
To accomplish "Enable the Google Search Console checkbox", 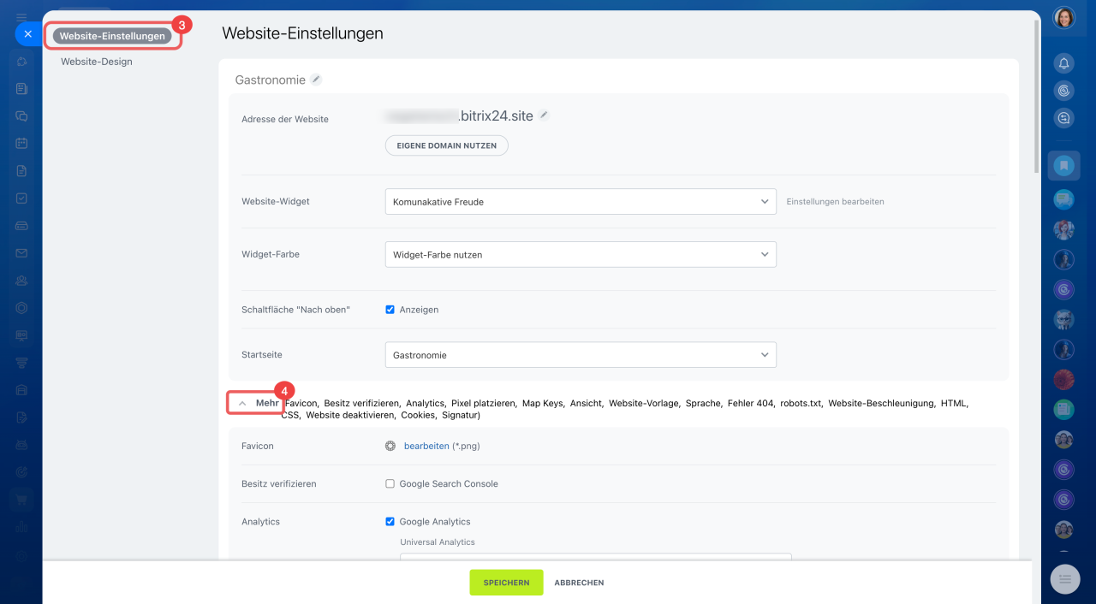I will [x=390, y=483].
